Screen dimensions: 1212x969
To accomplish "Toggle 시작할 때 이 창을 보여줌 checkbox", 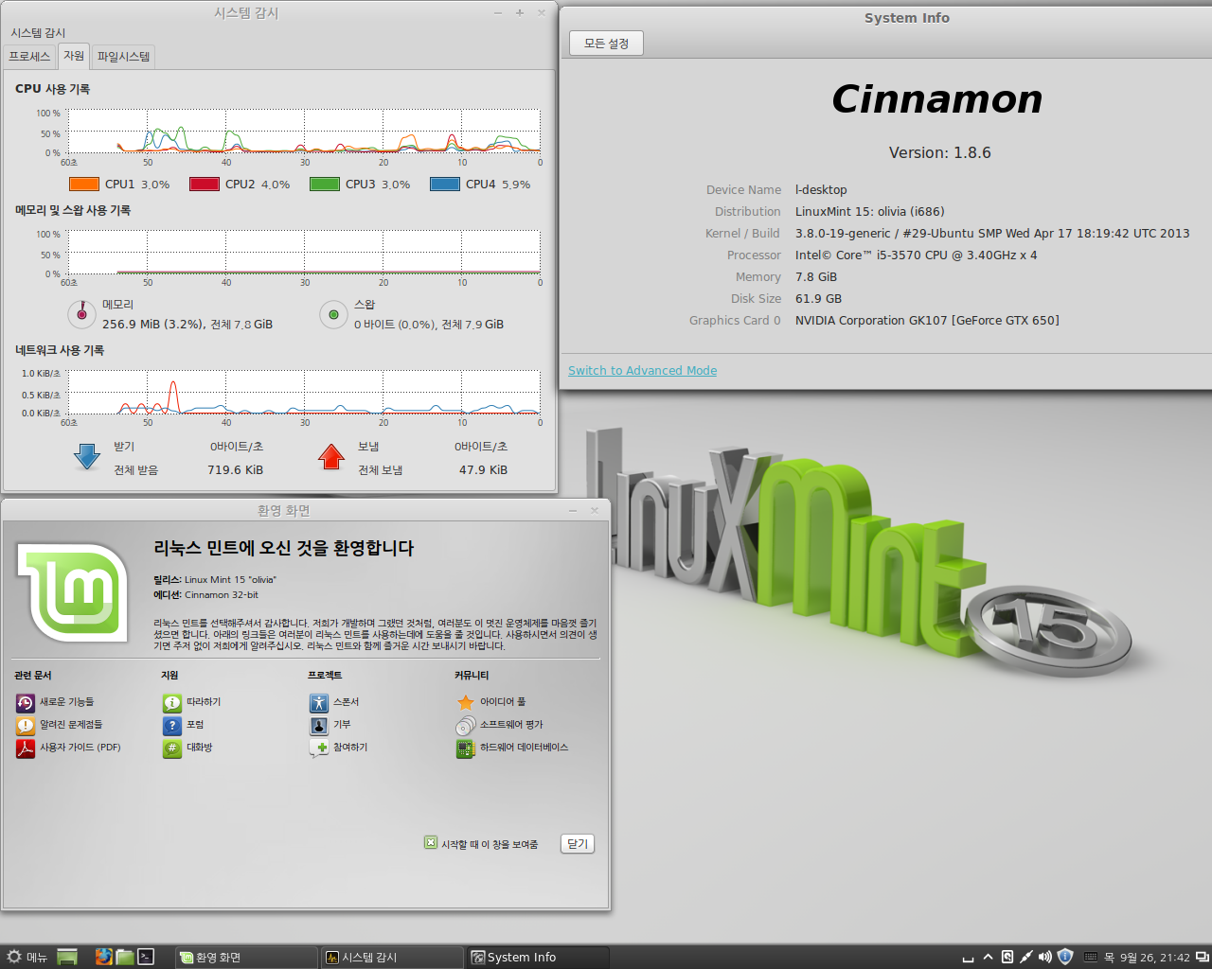I will click(431, 843).
